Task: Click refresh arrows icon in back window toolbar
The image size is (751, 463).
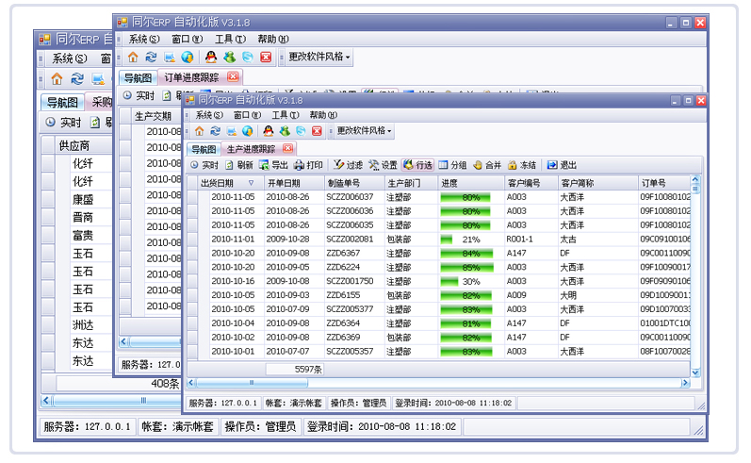Action: pyautogui.click(x=77, y=78)
